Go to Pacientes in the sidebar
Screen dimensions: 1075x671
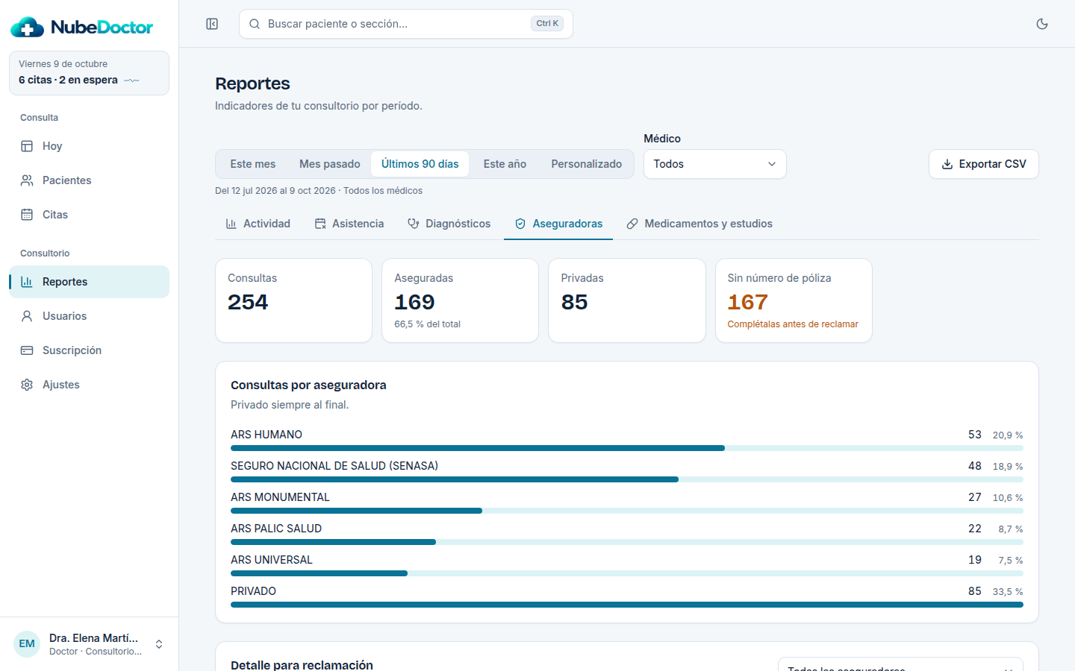[90, 180]
